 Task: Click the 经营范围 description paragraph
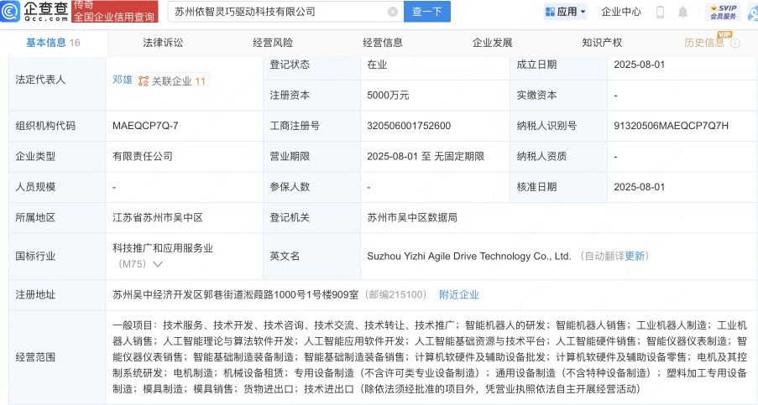point(430,356)
